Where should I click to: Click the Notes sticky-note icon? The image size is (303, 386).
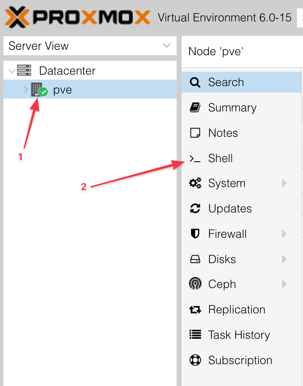(195, 133)
